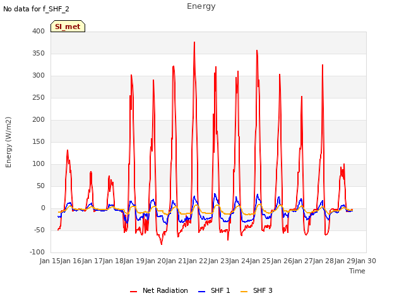This screenshot has height=303, width=404.
Task: Toggle SHF 3 legend entry
Action: [256, 290]
